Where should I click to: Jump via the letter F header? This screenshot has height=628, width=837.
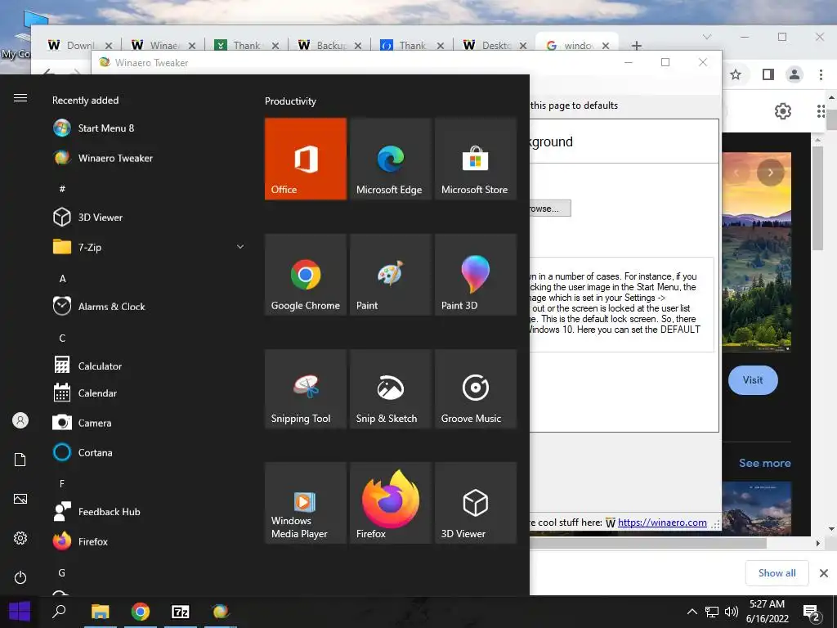pos(62,484)
